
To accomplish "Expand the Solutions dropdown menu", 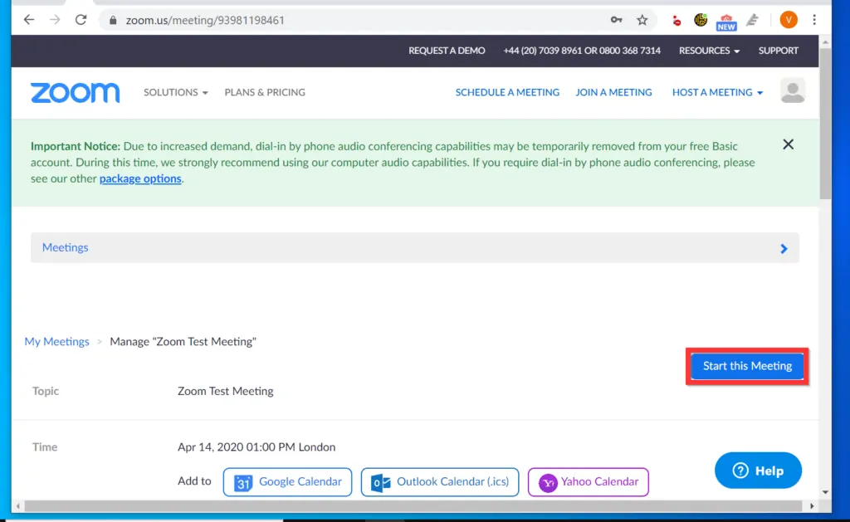I will coord(176,92).
